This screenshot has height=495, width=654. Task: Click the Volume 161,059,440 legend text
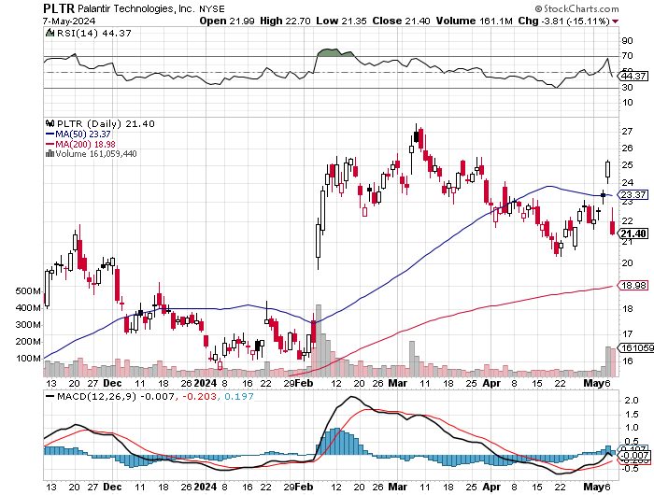(x=96, y=153)
